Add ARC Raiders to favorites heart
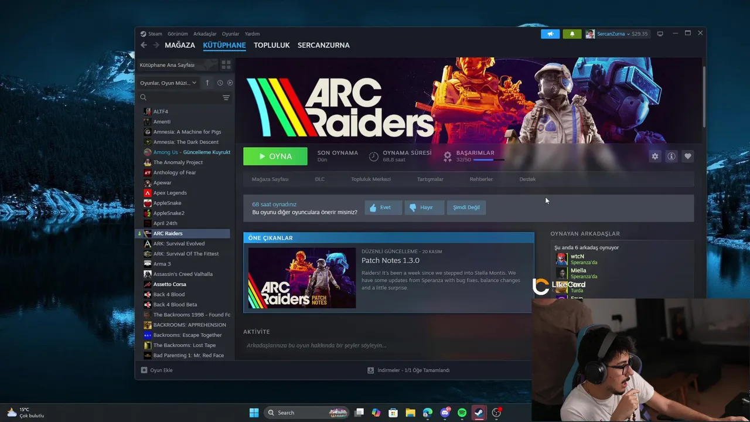750x422 pixels. [688, 156]
